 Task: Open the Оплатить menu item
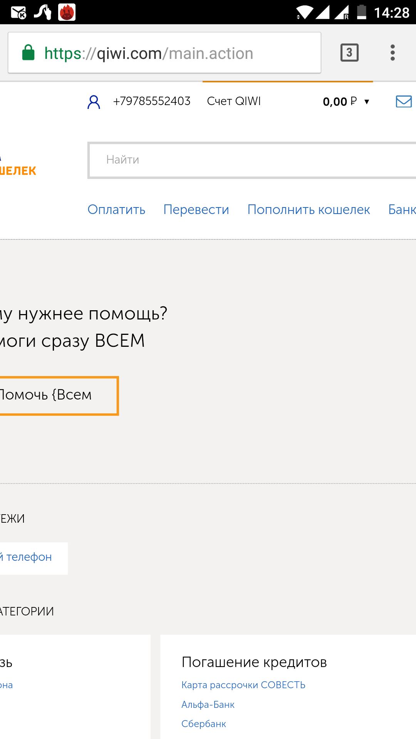(116, 209)
